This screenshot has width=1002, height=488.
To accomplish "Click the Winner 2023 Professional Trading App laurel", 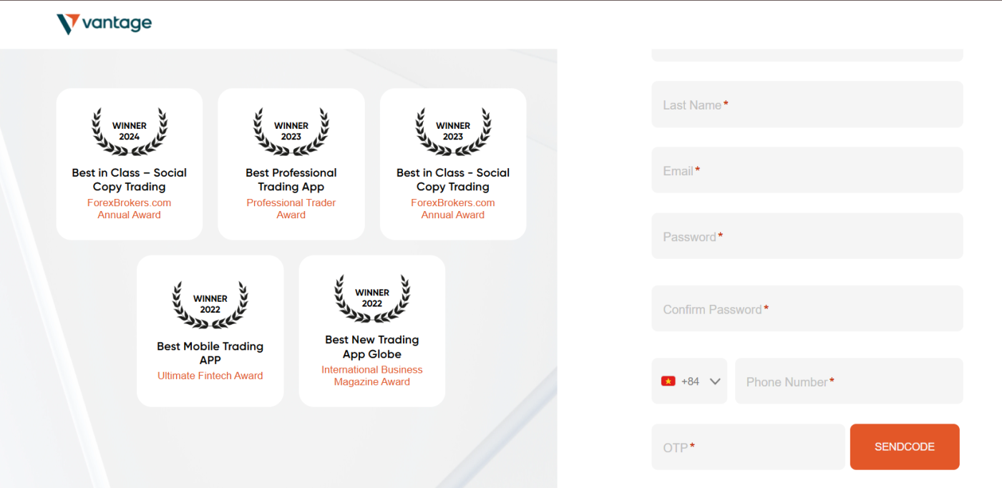I will tap(291, 132).
